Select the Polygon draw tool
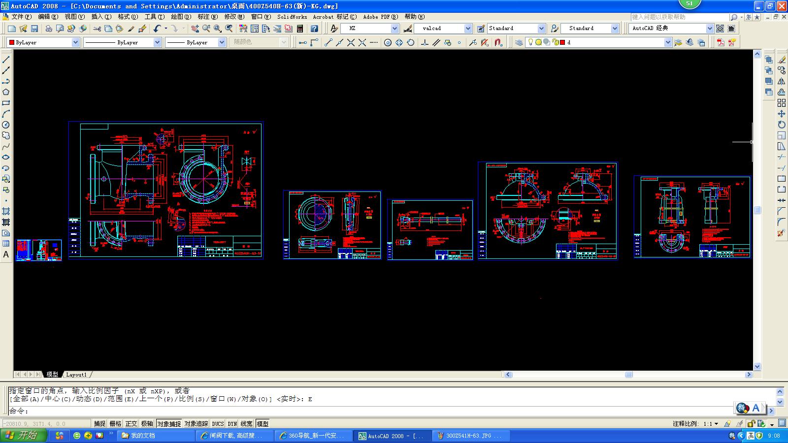Image resolution: width=788 pixels, height=443 pixels. (6, 92)
